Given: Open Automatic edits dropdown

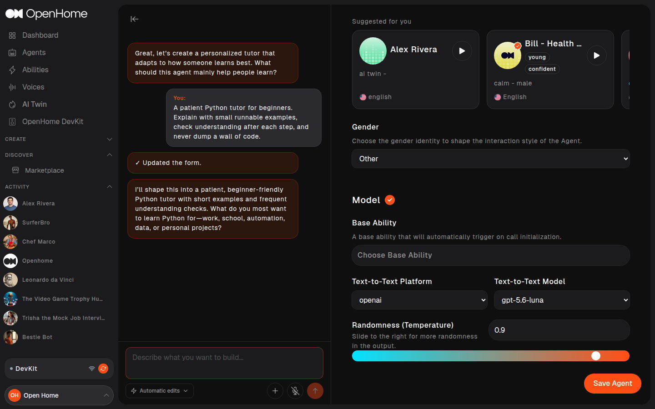Looking at the screenshot, I should tap(160, 391).
